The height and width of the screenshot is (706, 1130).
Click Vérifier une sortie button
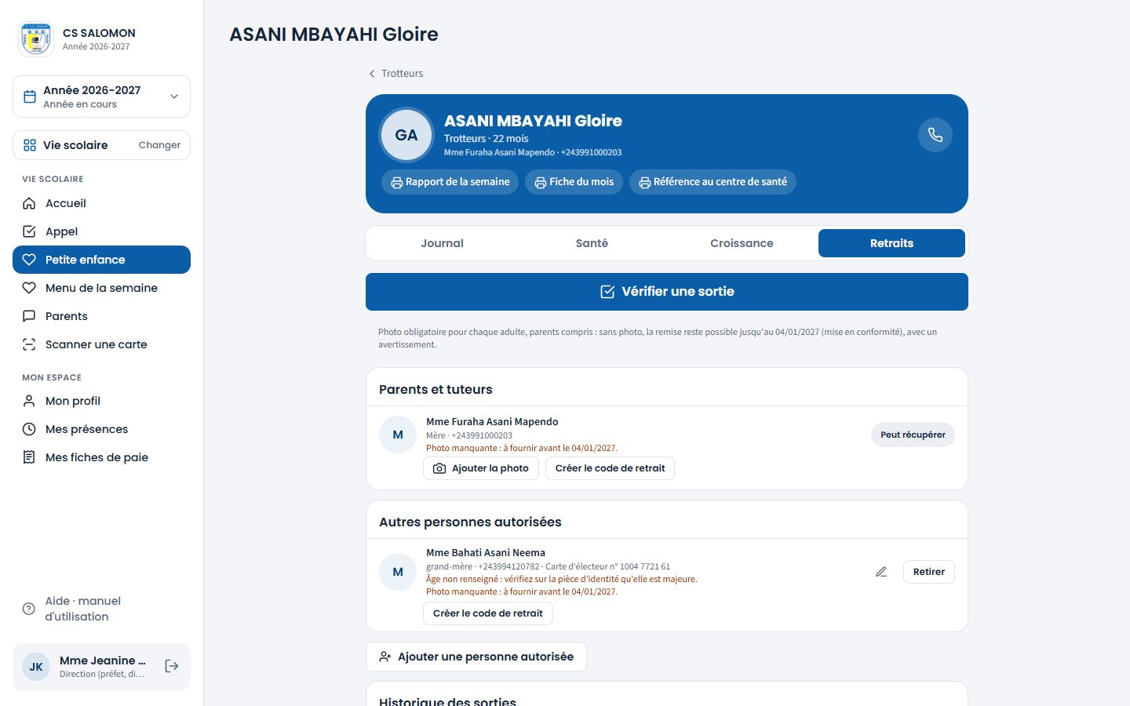point(667,292)
